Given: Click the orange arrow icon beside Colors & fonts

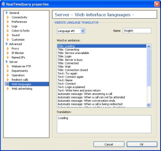Looking at the screenshot, I should click(8, 31).
